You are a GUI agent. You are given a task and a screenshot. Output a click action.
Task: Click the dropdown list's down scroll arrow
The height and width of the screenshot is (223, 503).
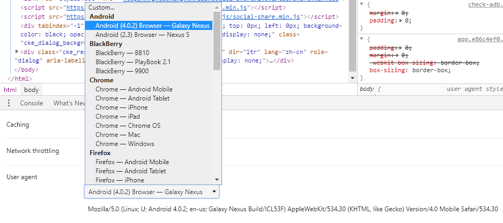[x=217, y=180]
